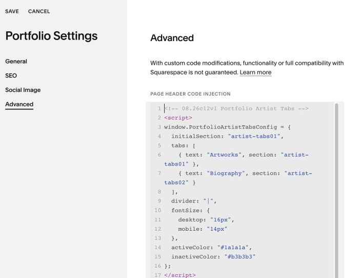Screen dimensions: 359x278
Task: Click the "Biography" tab text string
Action: click(226, 173)
